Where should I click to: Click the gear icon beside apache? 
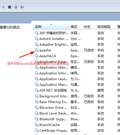37,50
